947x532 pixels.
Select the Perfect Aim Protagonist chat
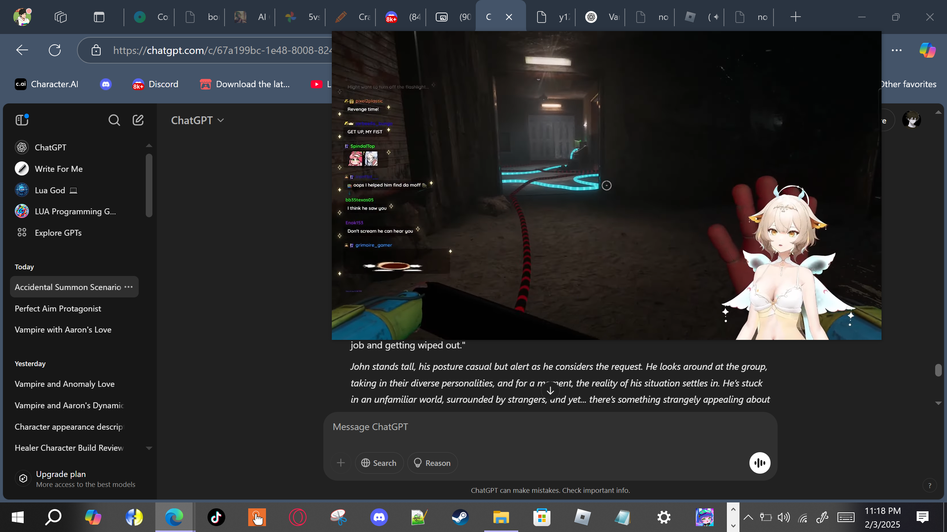coord(74,308)
